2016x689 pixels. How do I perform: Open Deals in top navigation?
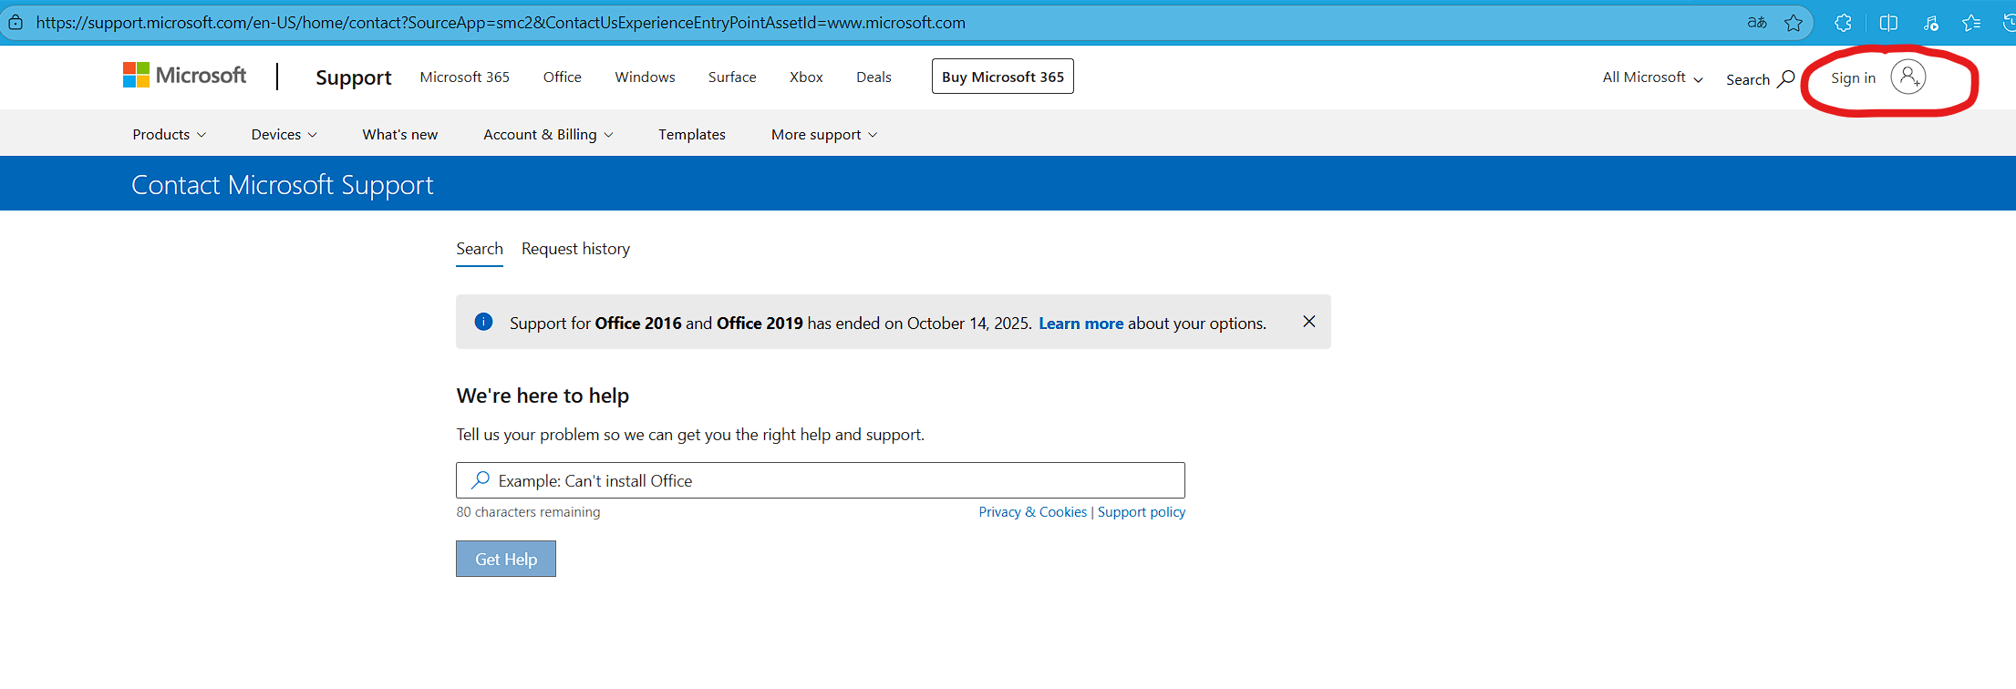[874, 77]
